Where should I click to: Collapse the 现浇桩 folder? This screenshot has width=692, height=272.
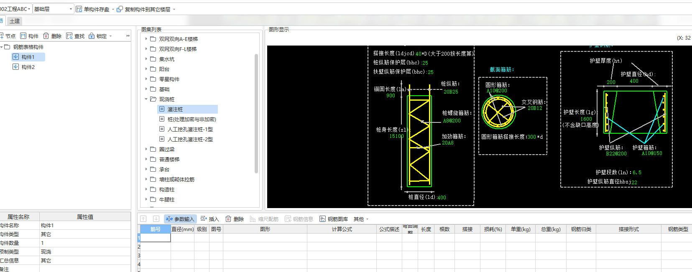point(146,99)
